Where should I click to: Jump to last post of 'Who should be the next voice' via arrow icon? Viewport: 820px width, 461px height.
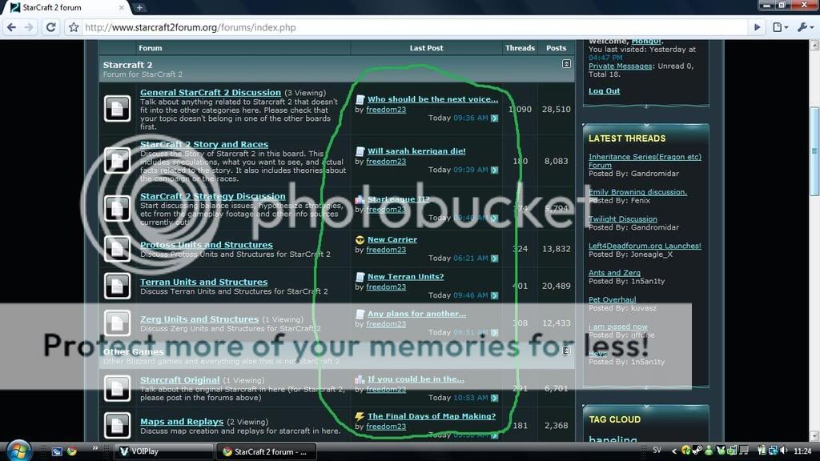494,118
